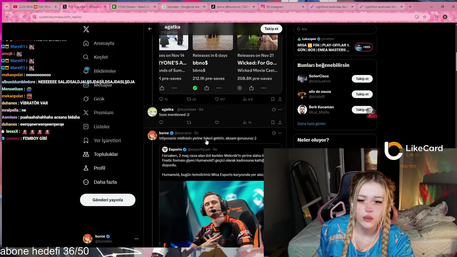This screenshot has width=457, height=257.
Task: Like the '5sos mentioned :3' post
Action: click(217, 122)
